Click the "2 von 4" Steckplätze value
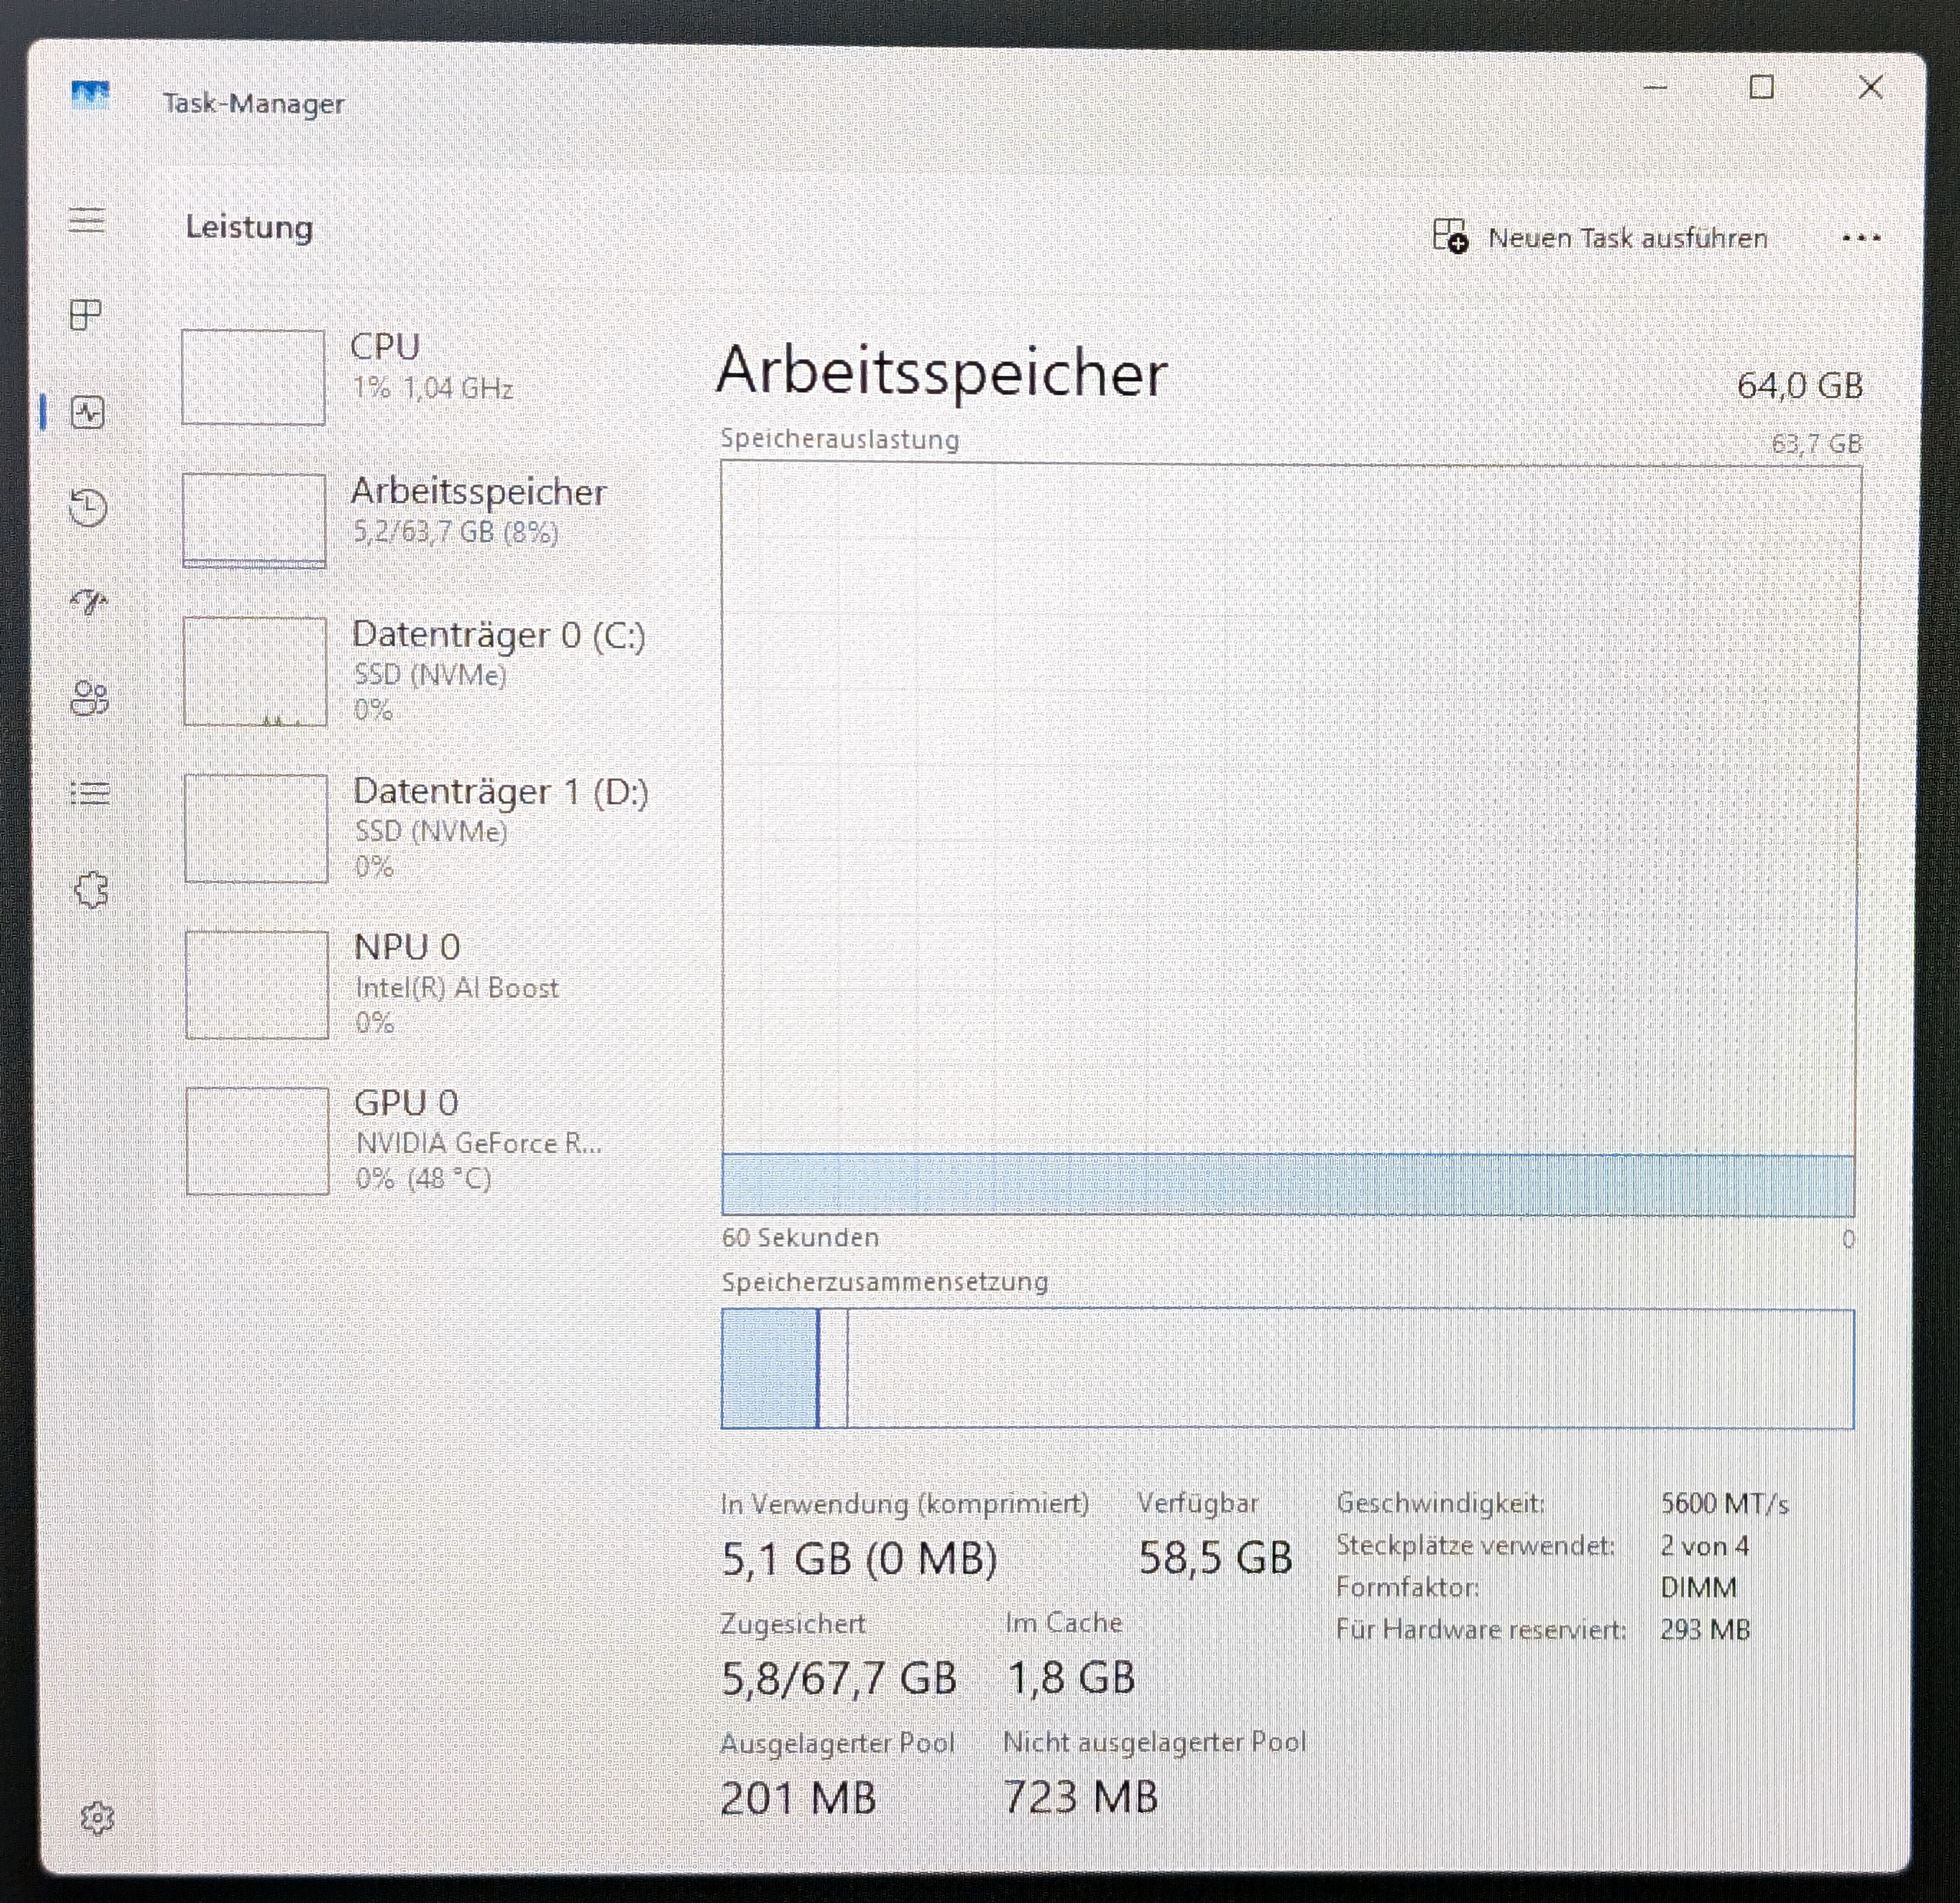The width and height of the screenshot is (1960, 1903). 1705,1546
